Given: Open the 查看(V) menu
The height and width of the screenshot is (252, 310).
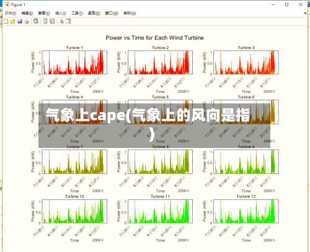Looking at the screenshot, I should (x=44, y=13).
